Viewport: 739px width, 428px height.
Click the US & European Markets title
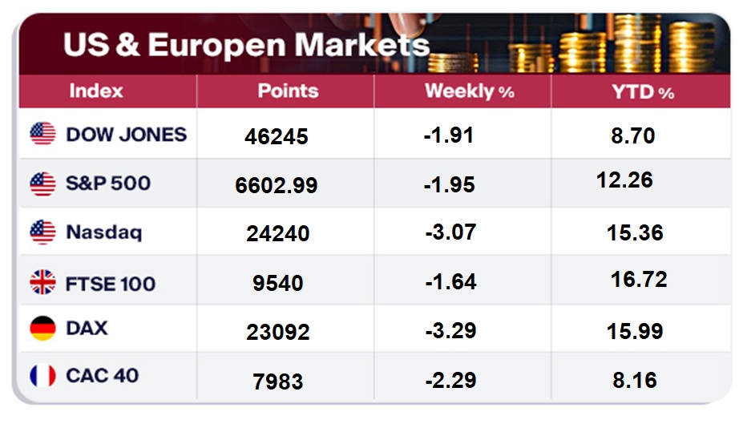pyautogui.click(x=246, y=44)
